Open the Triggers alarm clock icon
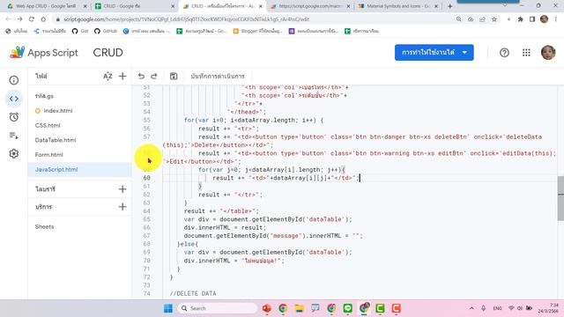564x317 pixels. click(x=14, y=117)
